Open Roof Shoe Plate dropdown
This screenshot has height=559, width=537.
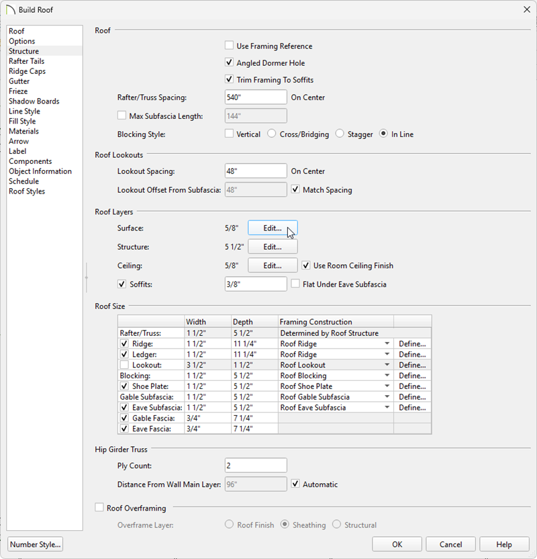click(x=387, y=386)
